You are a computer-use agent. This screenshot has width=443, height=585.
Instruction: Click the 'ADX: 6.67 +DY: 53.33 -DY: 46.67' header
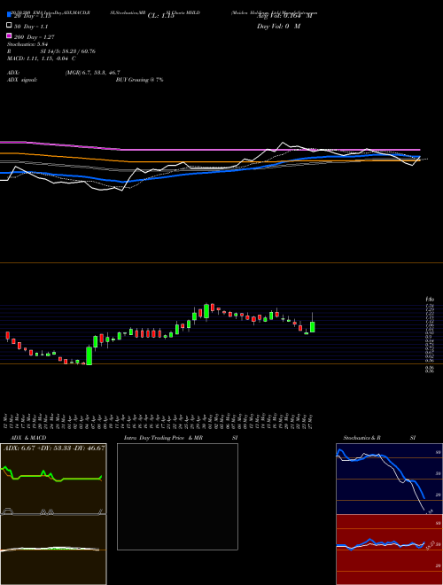pyautogui.click(x=54, y=448)
